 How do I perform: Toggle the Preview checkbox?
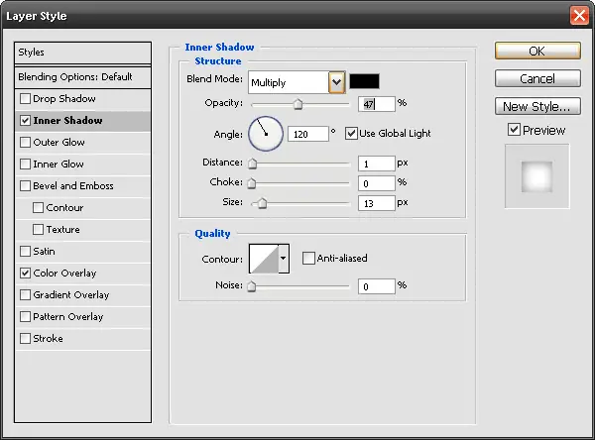514,130
